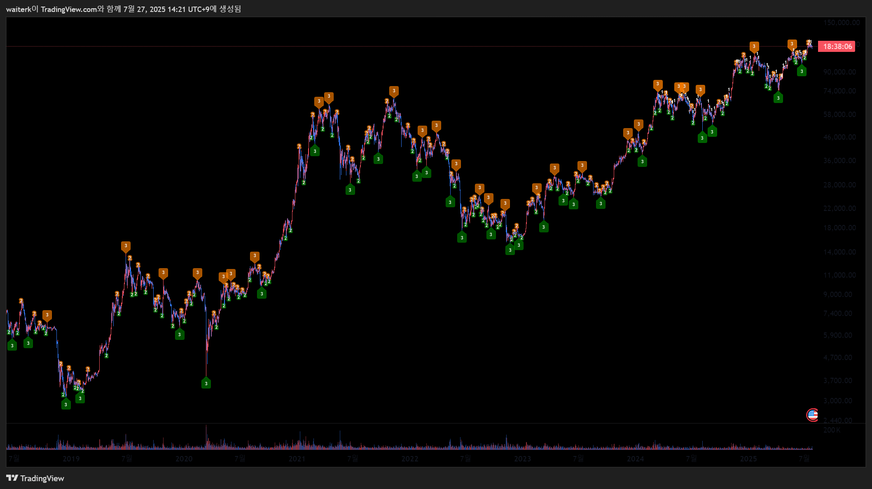Click the red 18:38:06 countdown label

(837, 47)
